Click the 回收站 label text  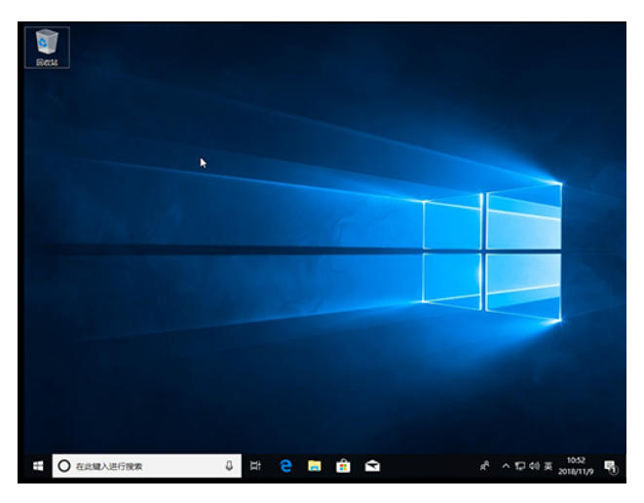46,61
